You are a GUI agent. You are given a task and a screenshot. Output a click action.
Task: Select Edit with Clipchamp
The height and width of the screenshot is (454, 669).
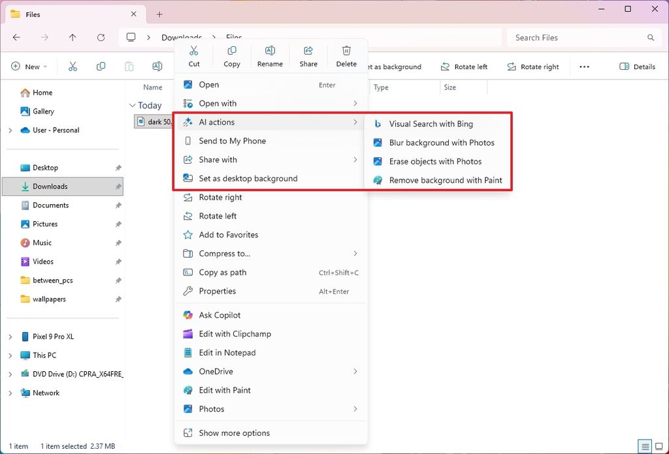pos(234,334)
